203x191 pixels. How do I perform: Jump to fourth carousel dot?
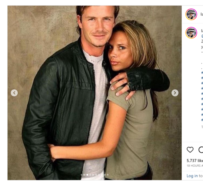[90, 175]
